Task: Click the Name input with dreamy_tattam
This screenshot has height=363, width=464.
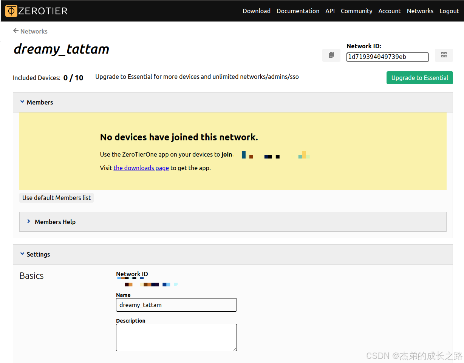Action: [176, 305]
